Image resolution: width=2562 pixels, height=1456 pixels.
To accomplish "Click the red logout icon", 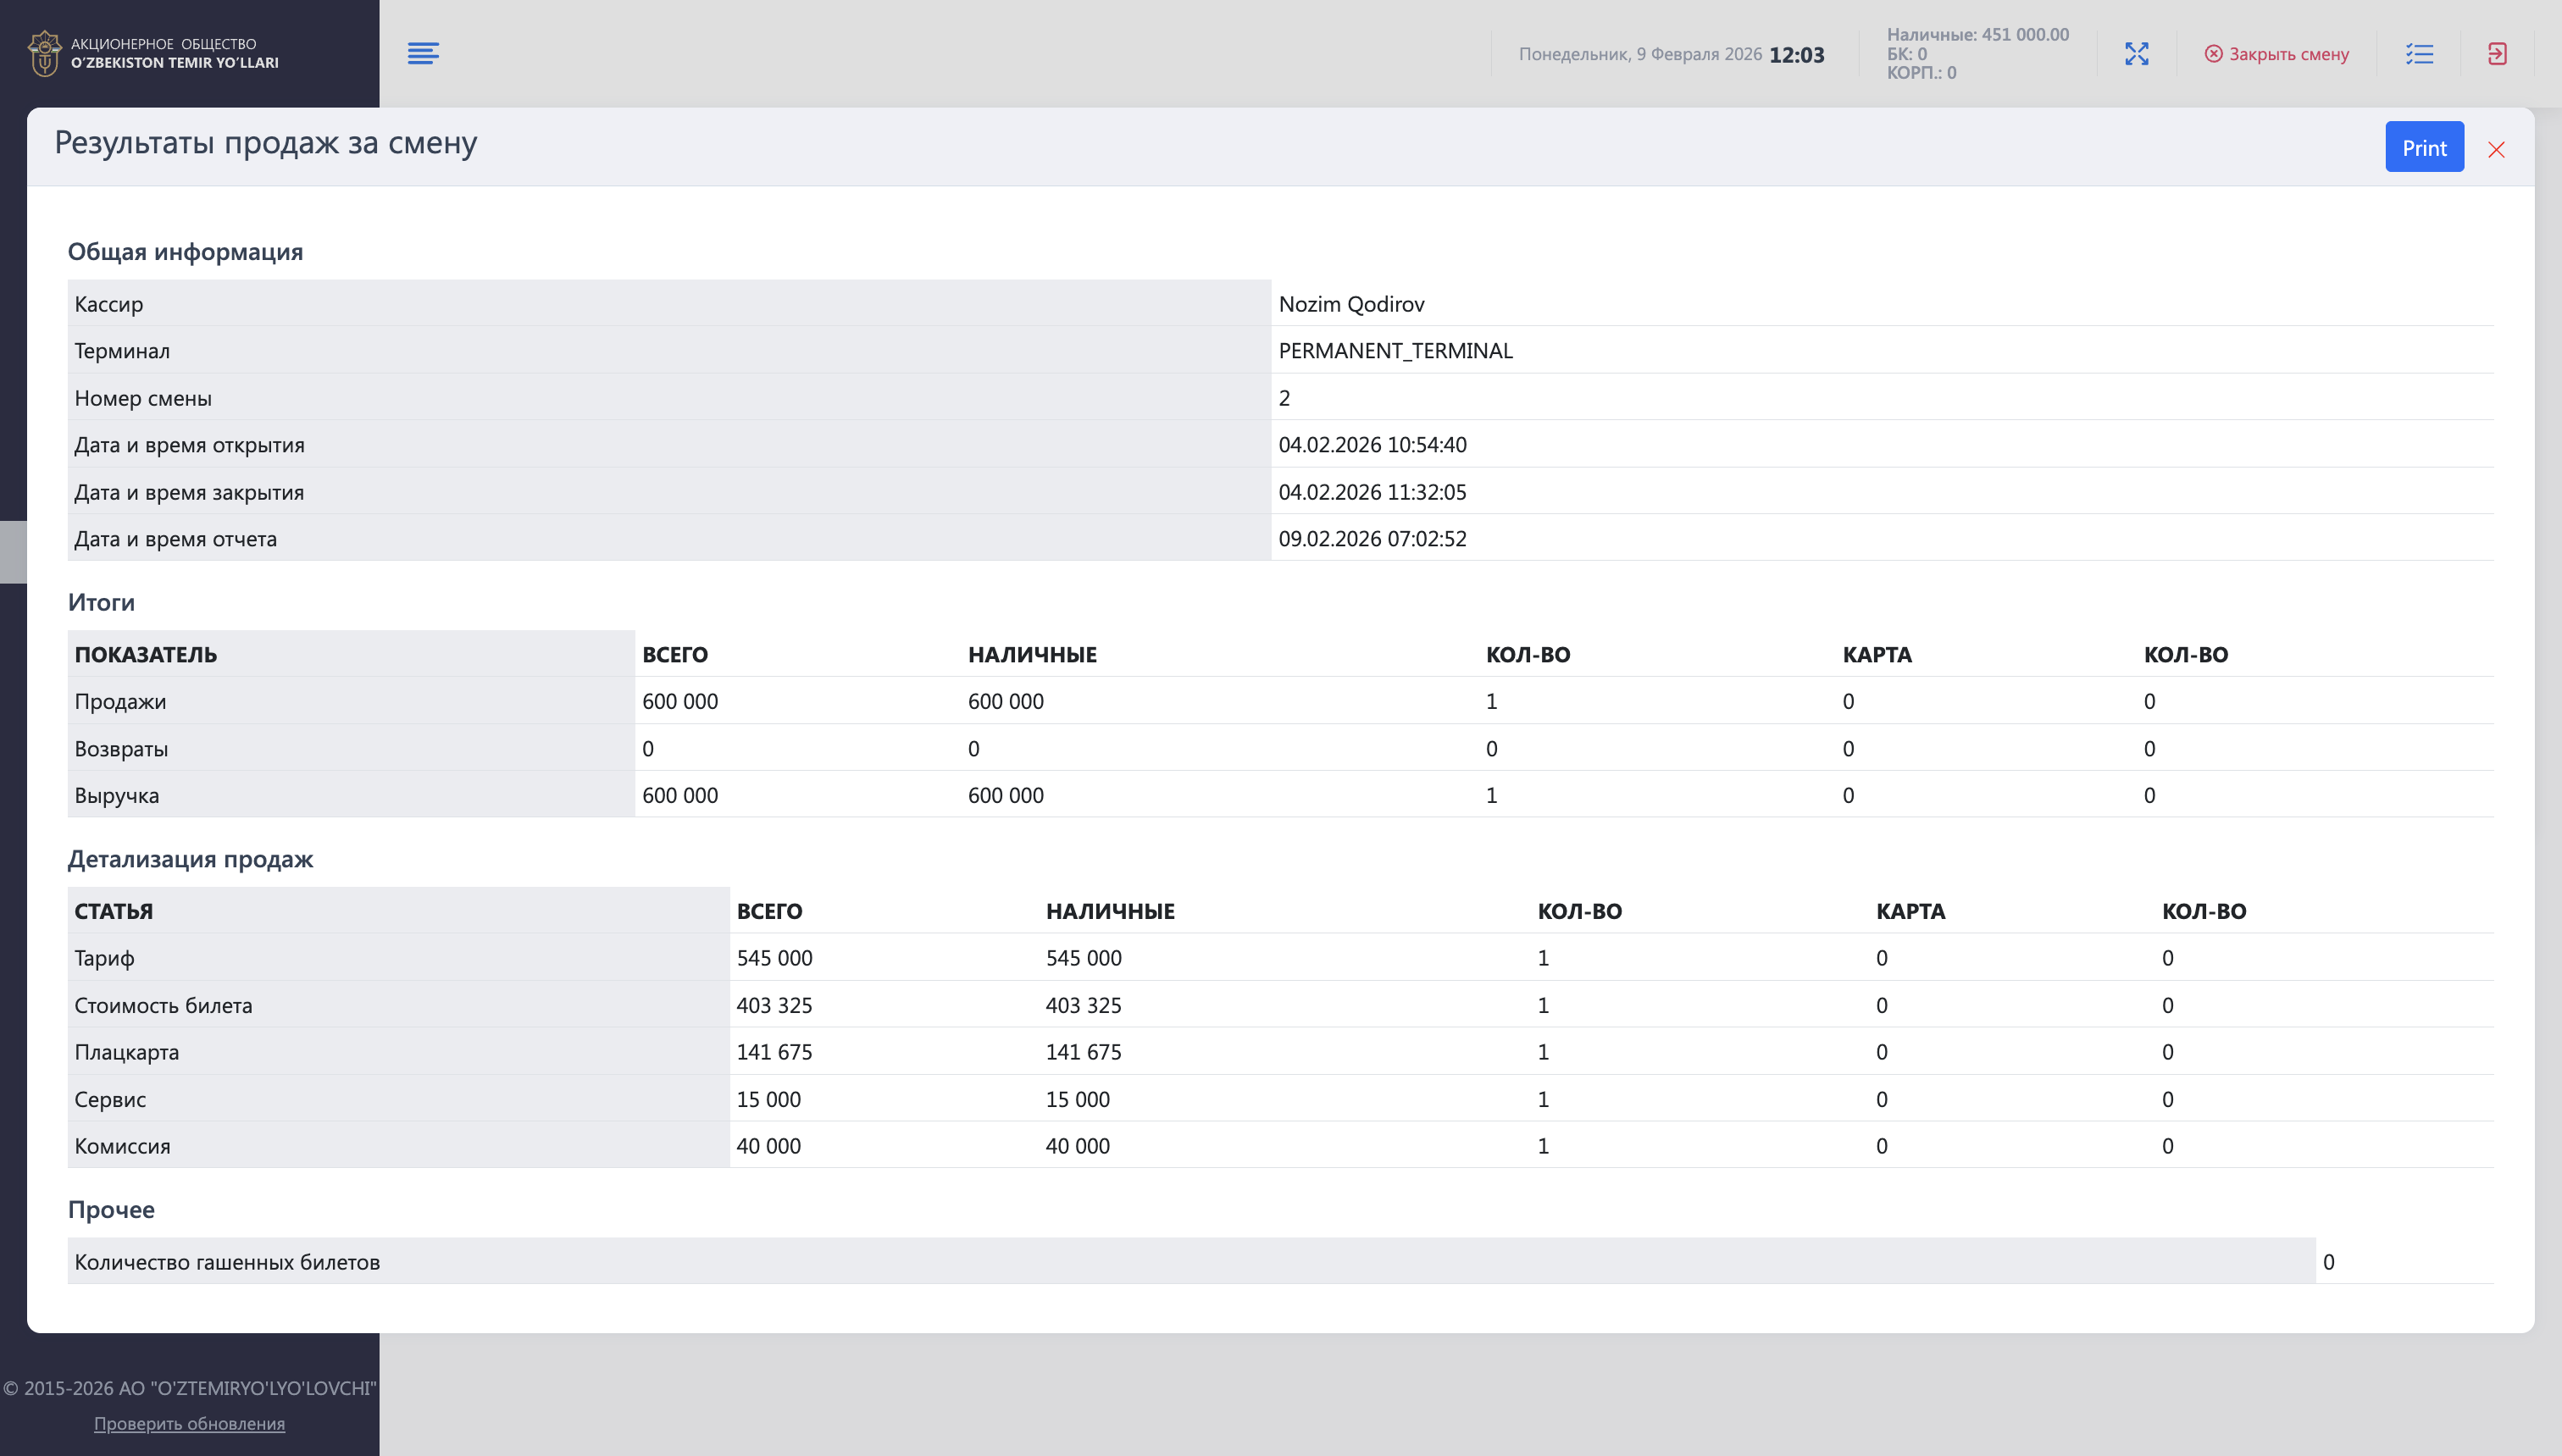I will [2497, 54].
